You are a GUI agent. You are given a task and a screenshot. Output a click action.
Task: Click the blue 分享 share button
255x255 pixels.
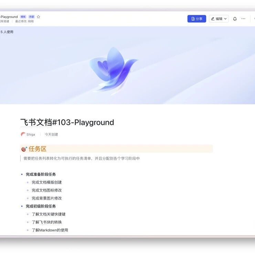(196, 19)
